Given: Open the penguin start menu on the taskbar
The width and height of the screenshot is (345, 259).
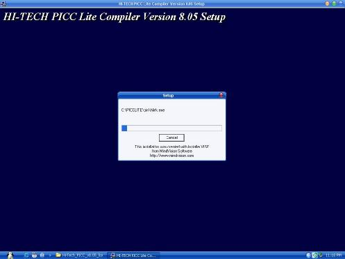Looking at the screenshot, I should coord(10,256).
